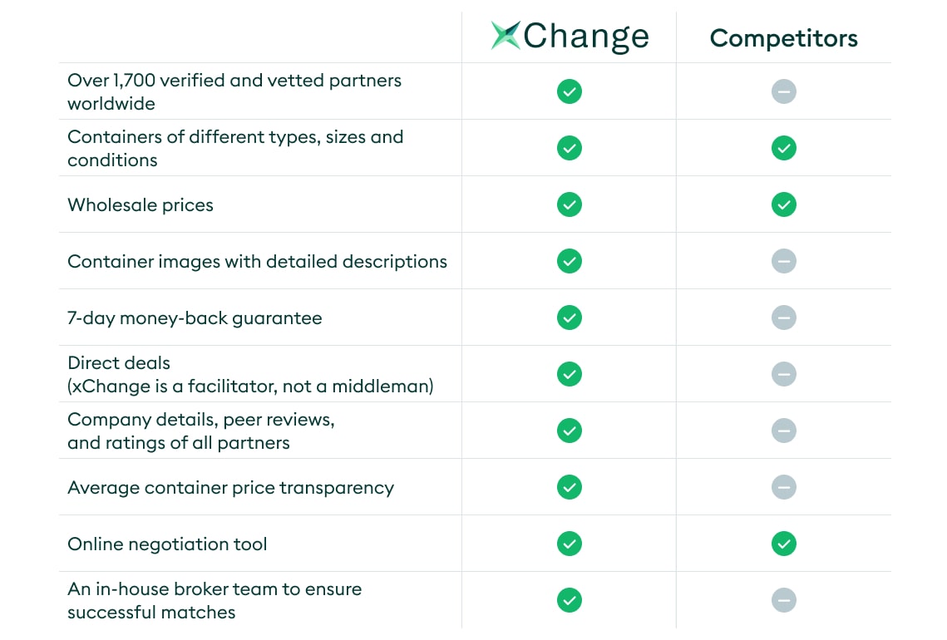This screenshot has width=947, height=640.
Task: Click Competitors dash for peer reviews row
Action: click(784, 431)
